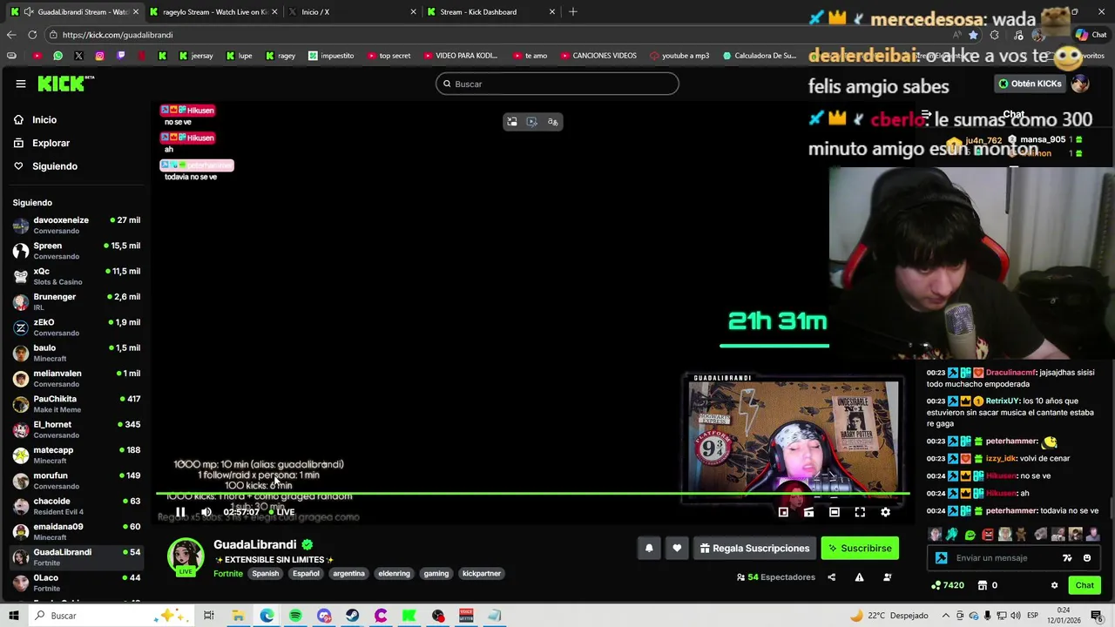The width and height of the screenshot is (1115, 627).
Task: Share the stream via share icon
Action: (x=831, y=576)
